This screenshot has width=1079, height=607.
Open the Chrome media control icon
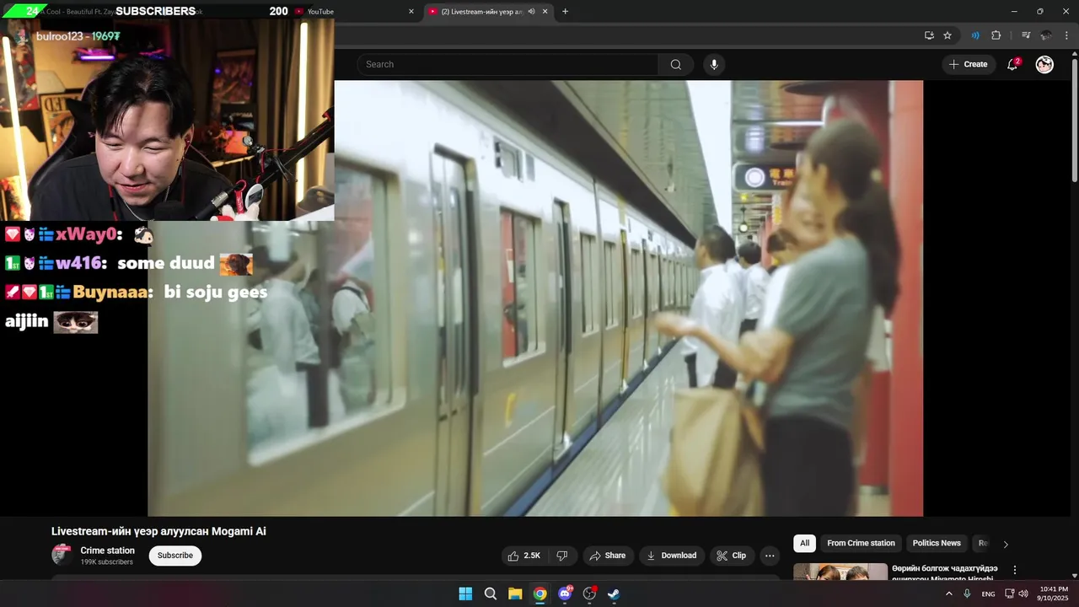click(1026, 35)
